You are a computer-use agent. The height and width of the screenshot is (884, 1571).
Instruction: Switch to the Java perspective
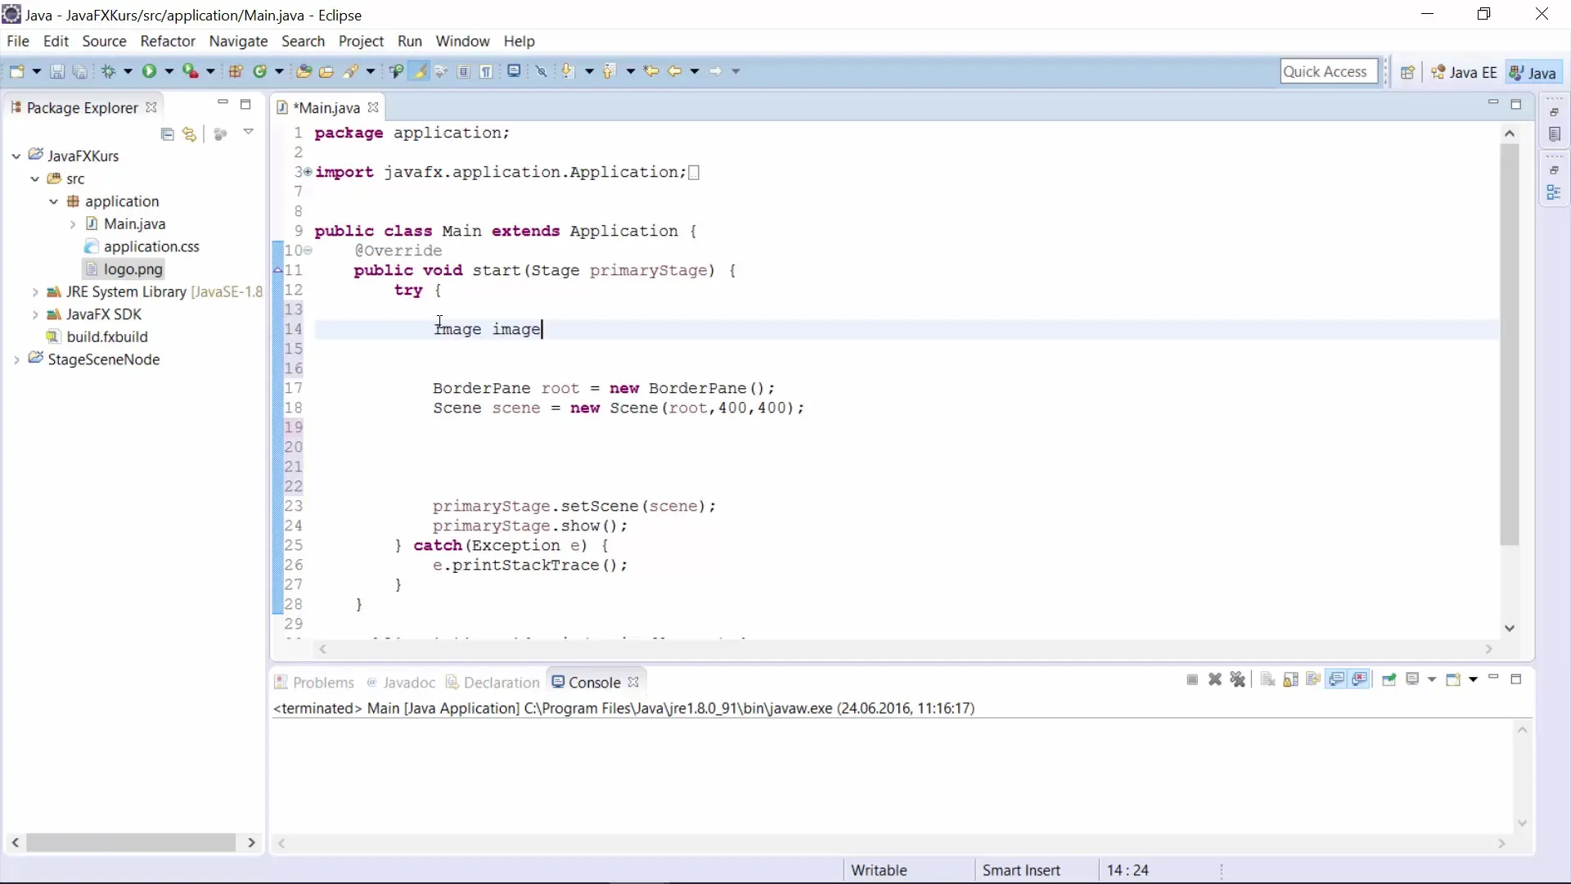[1534, 73]
